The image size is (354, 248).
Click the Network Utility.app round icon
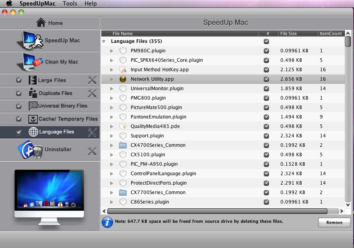[x=123, y=79]
